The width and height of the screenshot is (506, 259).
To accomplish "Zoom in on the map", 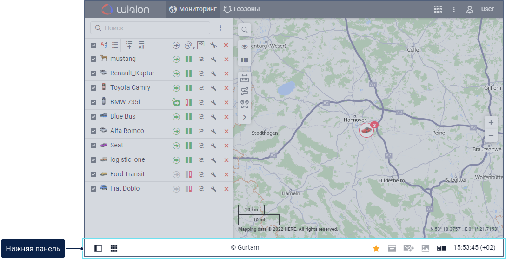I will pos(491,123).
